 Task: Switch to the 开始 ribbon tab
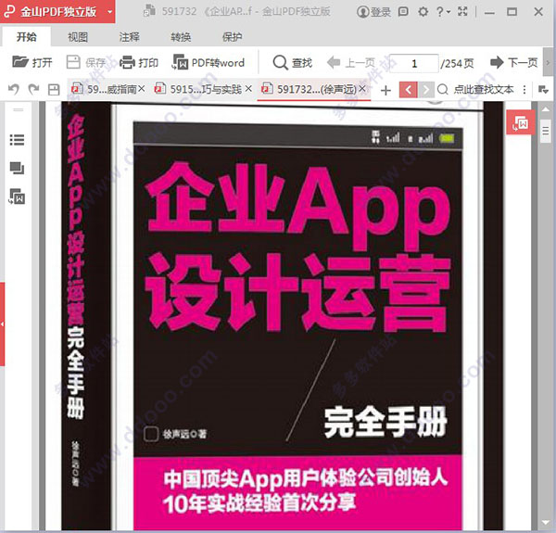click(x=27, y=37)
